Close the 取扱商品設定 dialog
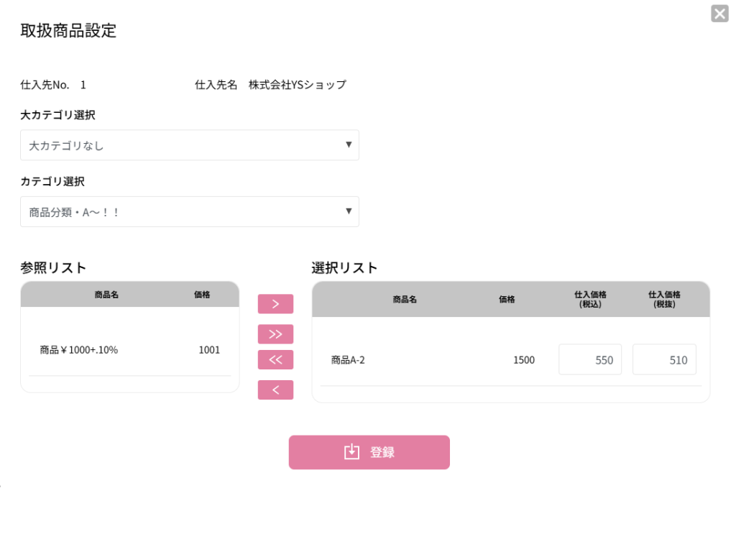This screenshot has height=534, width=736. 719,14
